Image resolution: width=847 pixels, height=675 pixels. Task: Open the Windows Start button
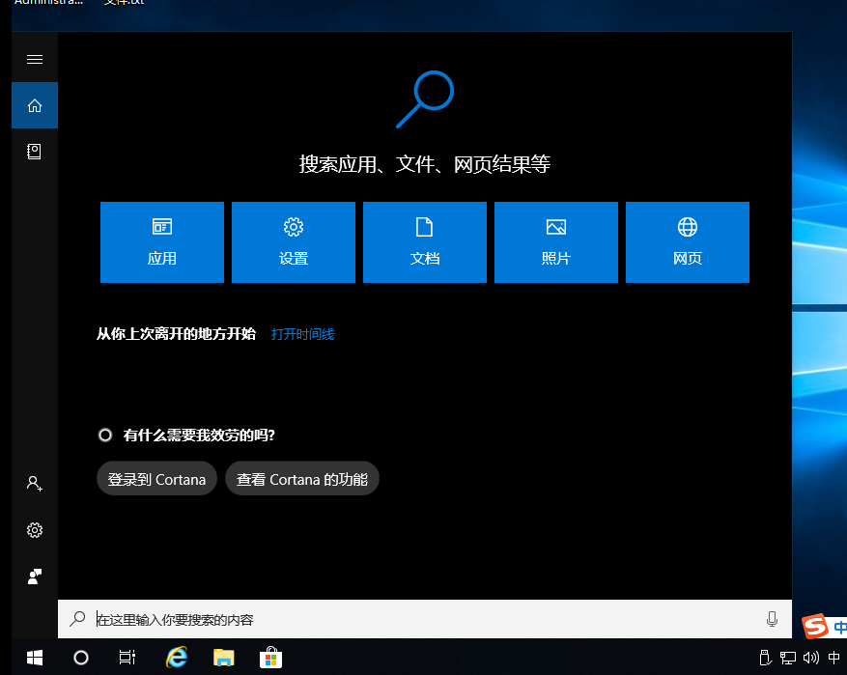point(35,658)
